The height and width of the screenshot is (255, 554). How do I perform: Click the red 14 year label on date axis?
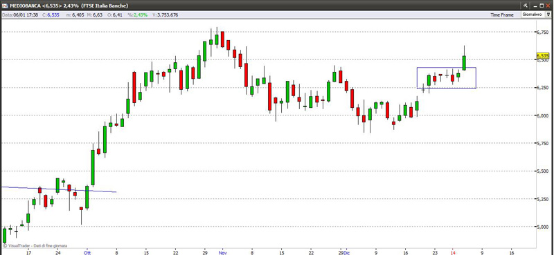(x=453, y=252)
